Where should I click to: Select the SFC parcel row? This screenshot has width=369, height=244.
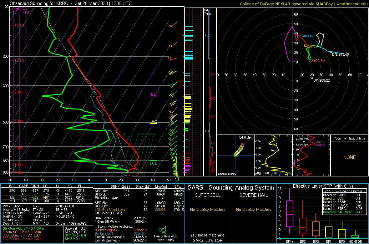click(47, 190)
